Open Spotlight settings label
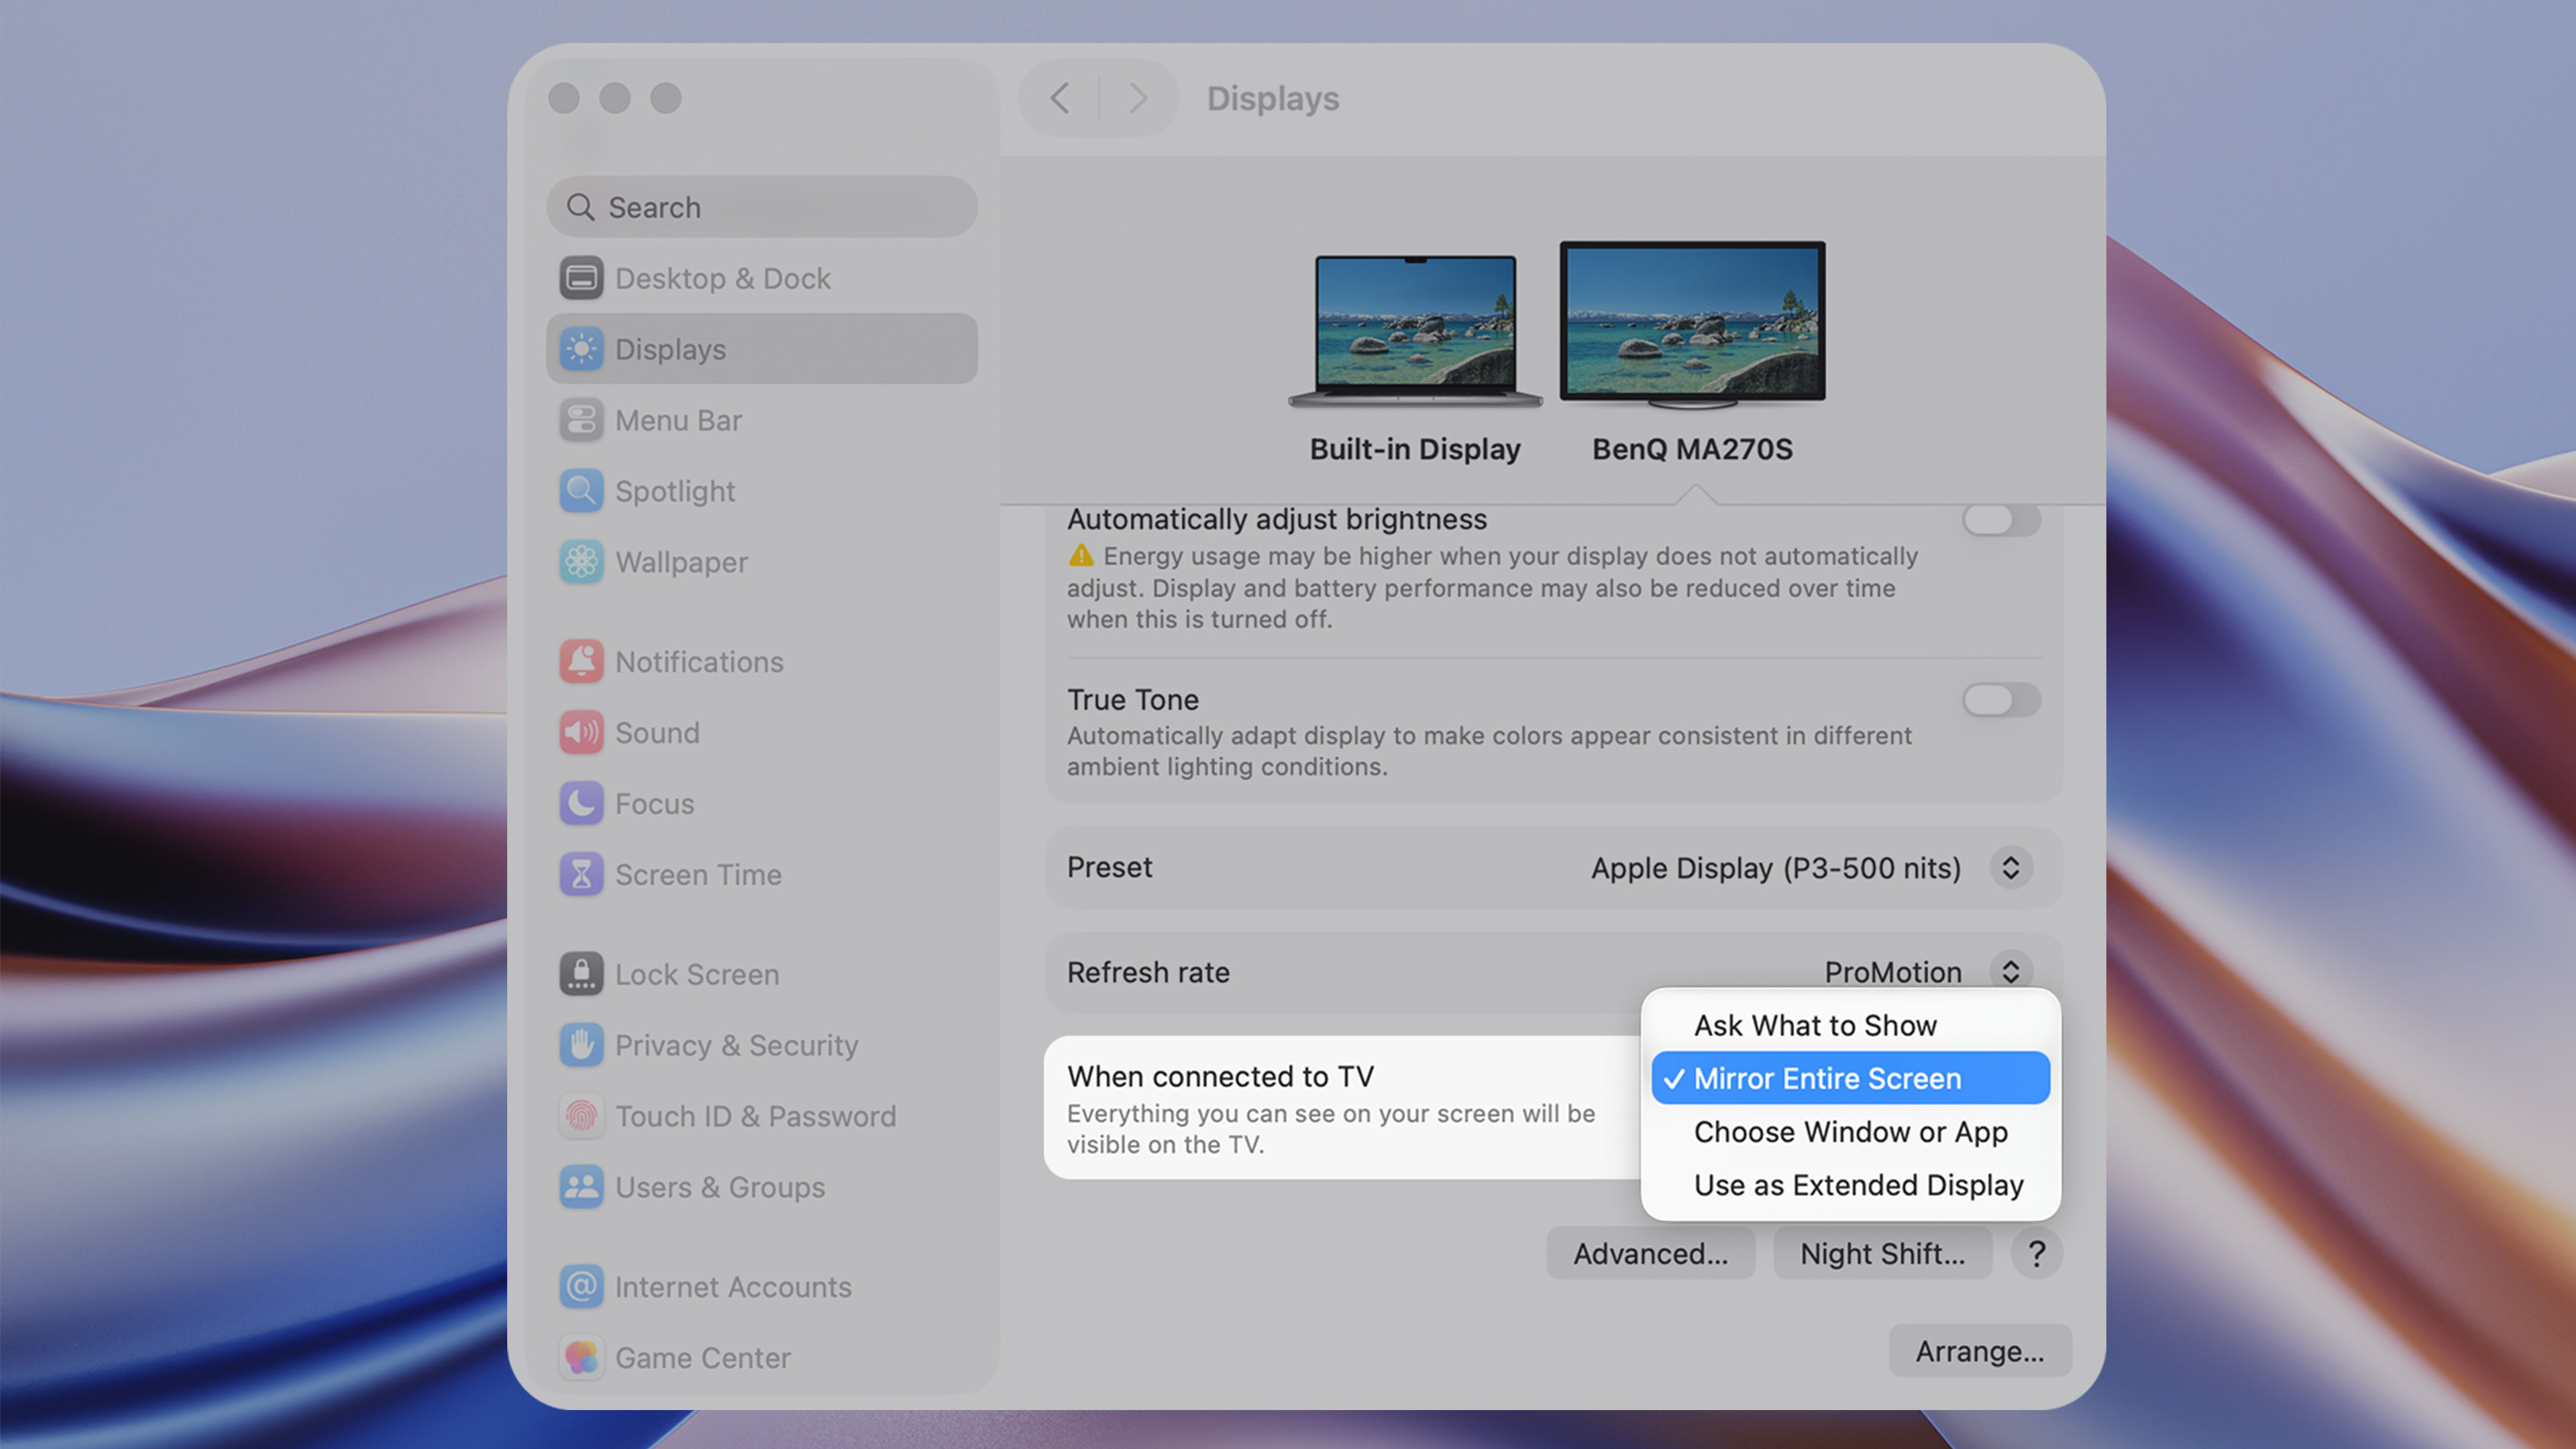2576x1449 pixels. (675, 491)
